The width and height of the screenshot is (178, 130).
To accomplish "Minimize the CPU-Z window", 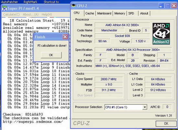I will (161, 6).
